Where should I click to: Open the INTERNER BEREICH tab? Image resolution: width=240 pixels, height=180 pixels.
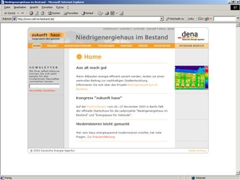191,46
